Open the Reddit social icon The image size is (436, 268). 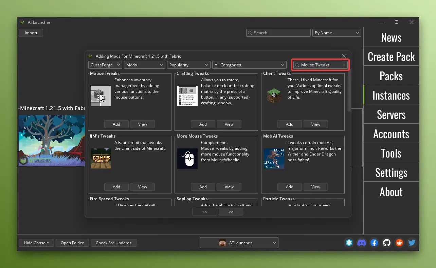(x=399, y=243)
